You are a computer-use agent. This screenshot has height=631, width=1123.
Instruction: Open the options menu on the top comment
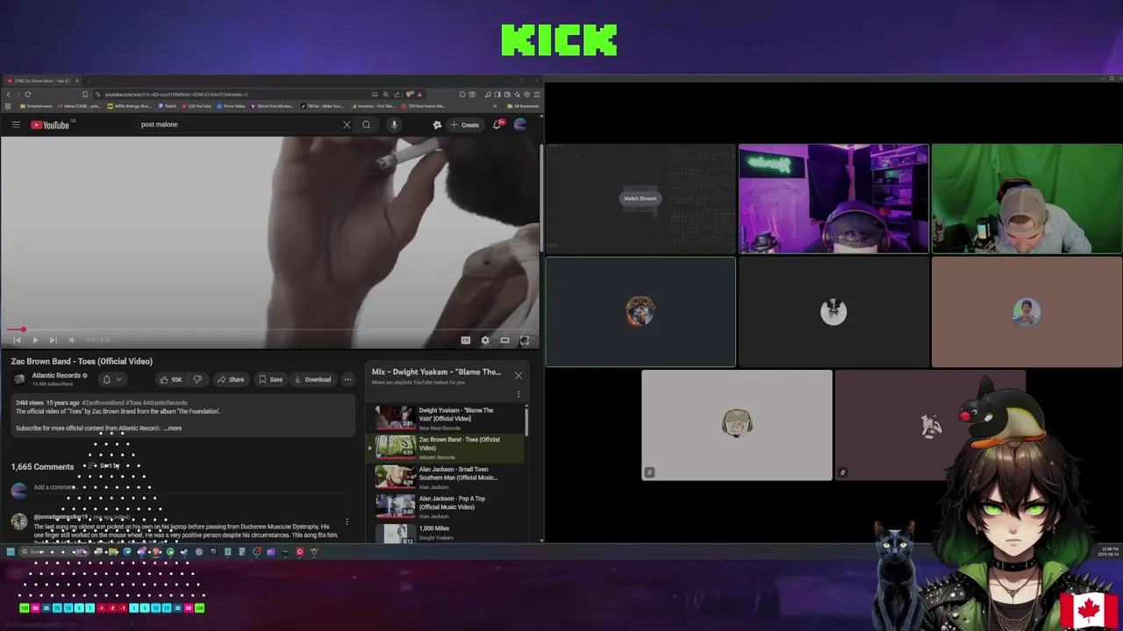click(x=347, y=521)
